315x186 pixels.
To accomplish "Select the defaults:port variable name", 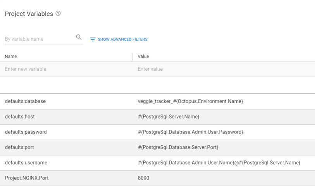I will (x=20, y=148).
